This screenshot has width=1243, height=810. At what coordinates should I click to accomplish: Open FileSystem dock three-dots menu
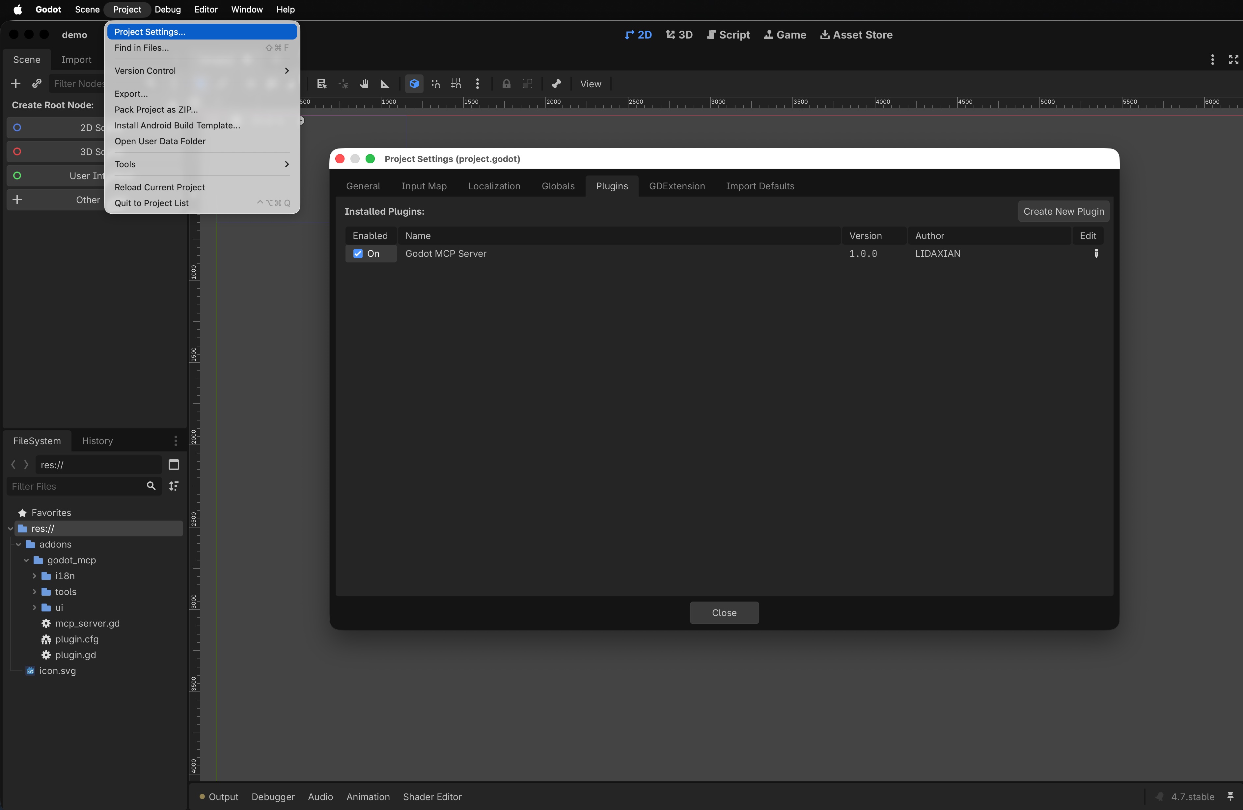pyautogui.click(x=176, y=441)
